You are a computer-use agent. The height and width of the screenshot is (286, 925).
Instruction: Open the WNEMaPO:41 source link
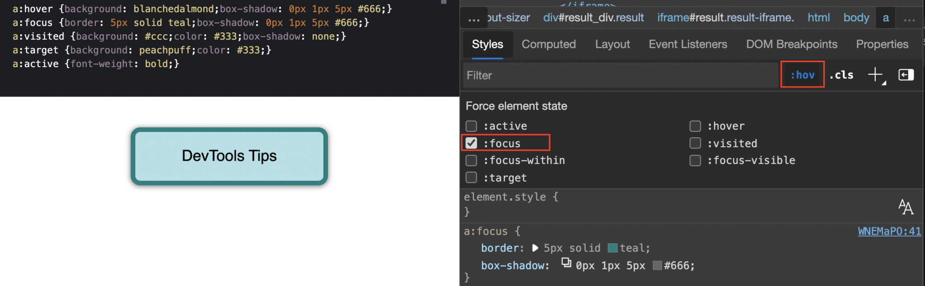(x=889, y=231)
